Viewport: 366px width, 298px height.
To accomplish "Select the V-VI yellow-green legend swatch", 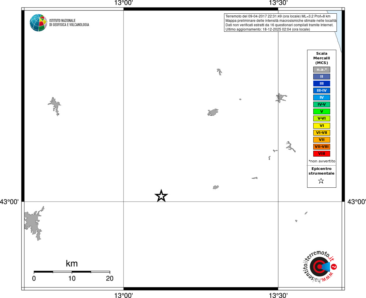I will click(x=322, y=118).
